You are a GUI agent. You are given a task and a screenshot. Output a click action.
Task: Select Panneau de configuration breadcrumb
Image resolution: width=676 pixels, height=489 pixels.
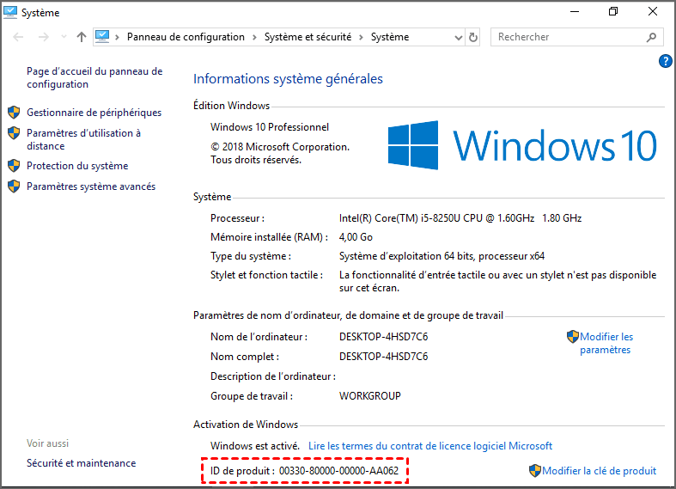click(x=186, y=37)
